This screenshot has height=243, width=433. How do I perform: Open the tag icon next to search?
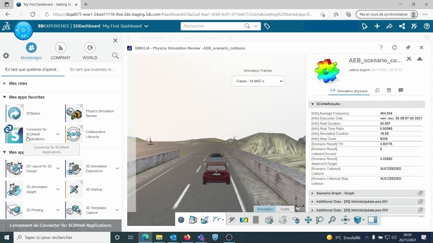[x=267, y=26]
